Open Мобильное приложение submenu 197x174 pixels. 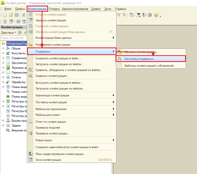(x=72, y=109)
